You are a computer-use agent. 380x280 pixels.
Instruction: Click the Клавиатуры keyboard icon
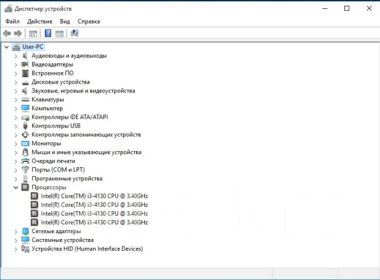click(25, 100)
